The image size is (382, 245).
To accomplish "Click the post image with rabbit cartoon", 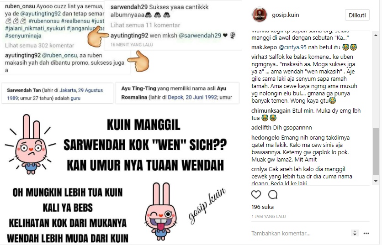I will pos(121,122).
